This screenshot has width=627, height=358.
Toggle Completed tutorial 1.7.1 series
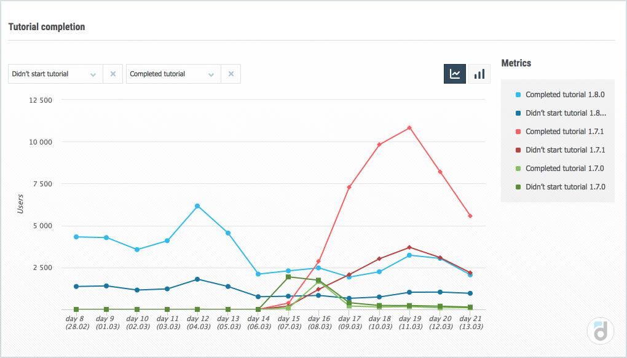click(x=565, y=132)
